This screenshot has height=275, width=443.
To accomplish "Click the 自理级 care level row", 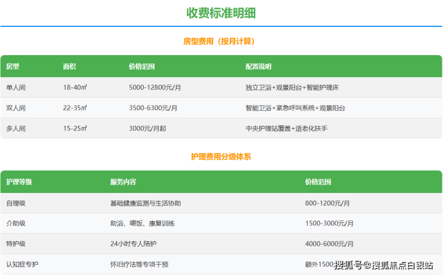I will (16, 203).
